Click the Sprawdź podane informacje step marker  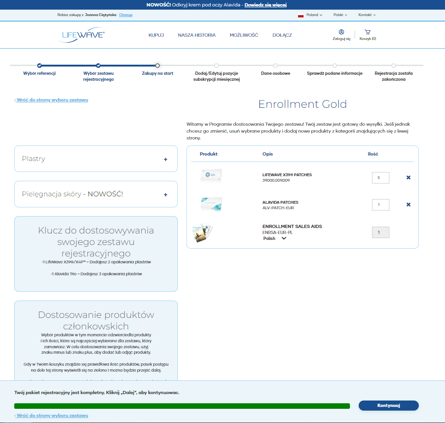pyautogui.click(x=335, y=66)
